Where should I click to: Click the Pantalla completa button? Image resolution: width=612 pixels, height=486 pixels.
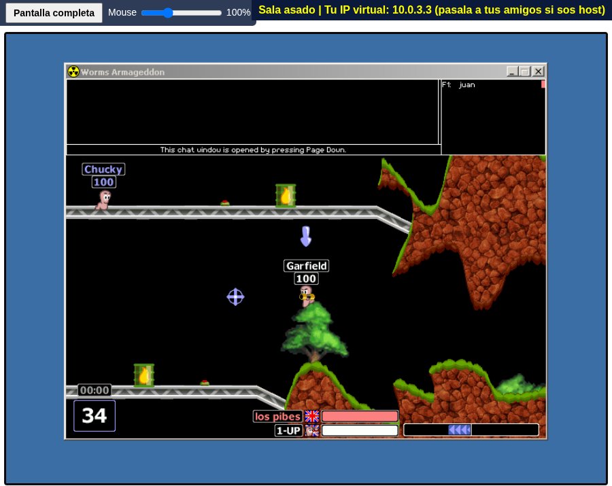click(54, 13)
